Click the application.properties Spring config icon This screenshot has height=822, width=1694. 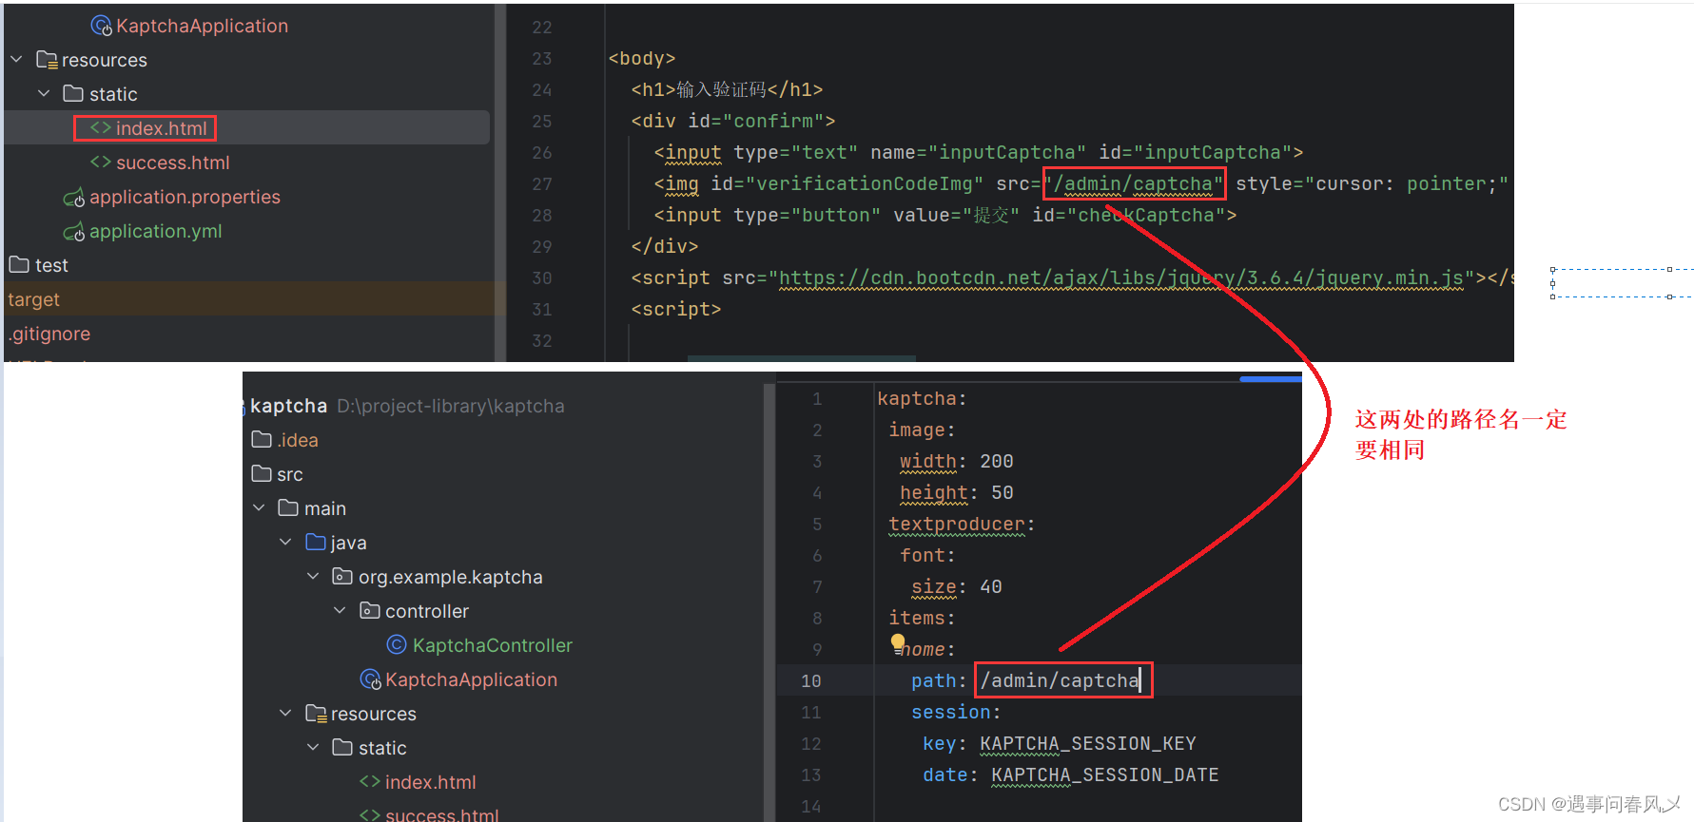(x=74, y=197)
